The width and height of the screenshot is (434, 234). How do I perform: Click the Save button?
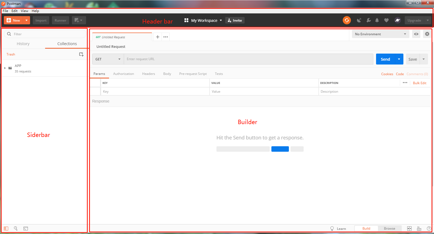[x=413, y=59]
